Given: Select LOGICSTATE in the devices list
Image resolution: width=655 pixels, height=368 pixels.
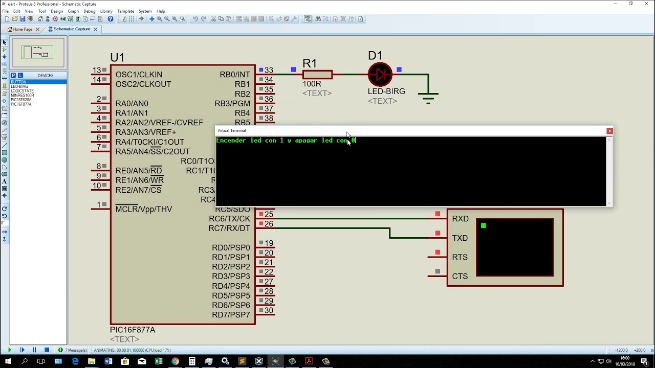Looking at the screenshot, I should [38, 91].
